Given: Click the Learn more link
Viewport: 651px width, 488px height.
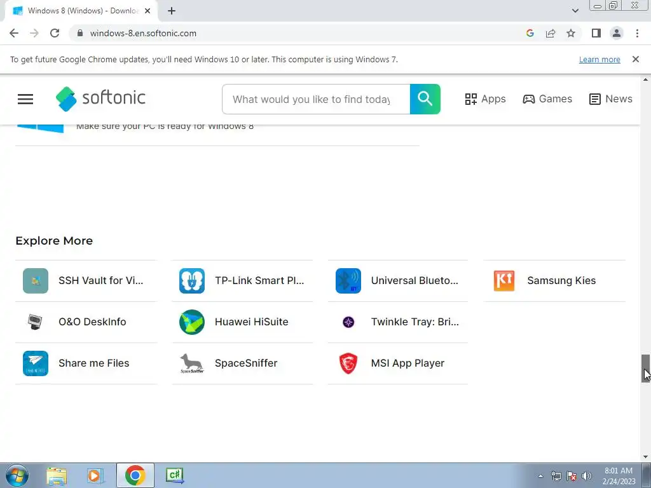Looking at the screenshot, I should click(x=600, y=59).
